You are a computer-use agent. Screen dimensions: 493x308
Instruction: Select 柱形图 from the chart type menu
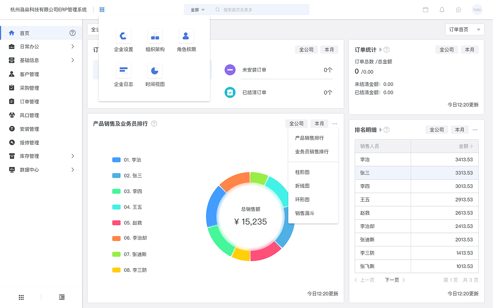click(x=302, y=172)
